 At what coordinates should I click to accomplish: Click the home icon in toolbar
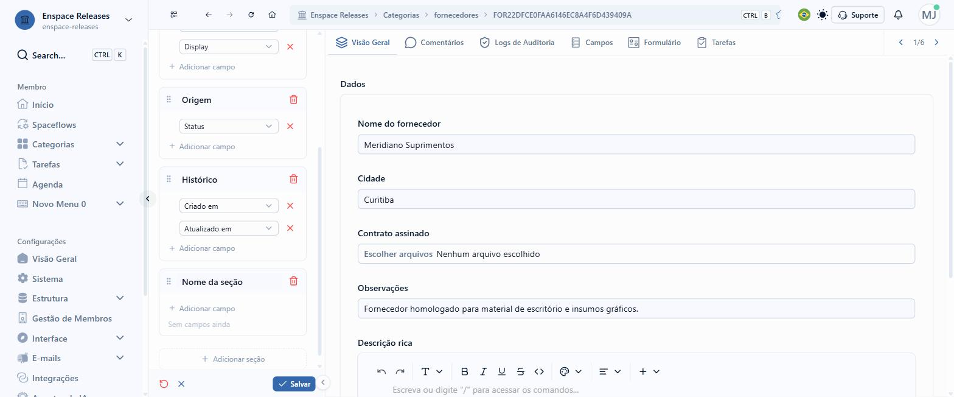(x=272, y=15)
